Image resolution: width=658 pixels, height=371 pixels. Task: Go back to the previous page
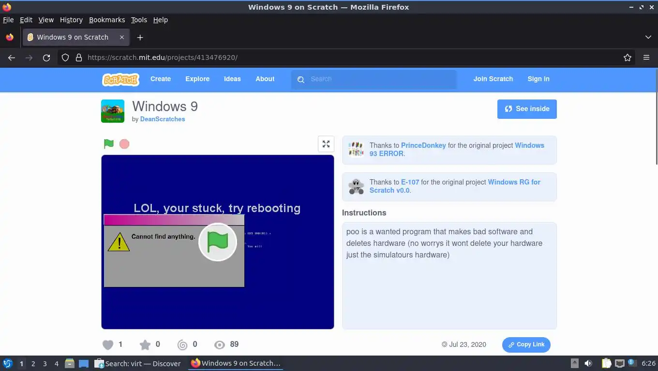point(12,57)
